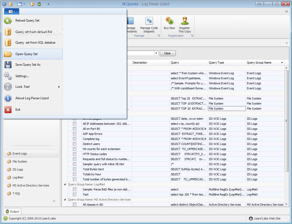
Task: Click the grid vertical scrollbar thumb
Action: tap(286, 121)
